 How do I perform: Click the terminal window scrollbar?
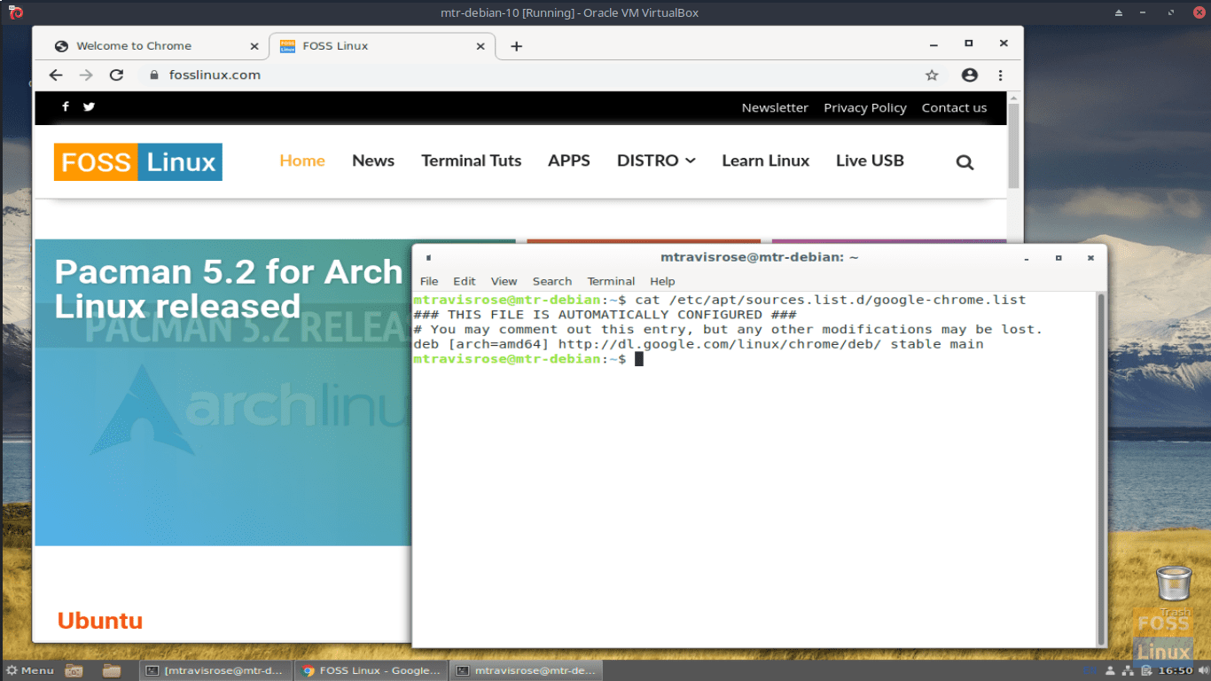coord(1102,469)
